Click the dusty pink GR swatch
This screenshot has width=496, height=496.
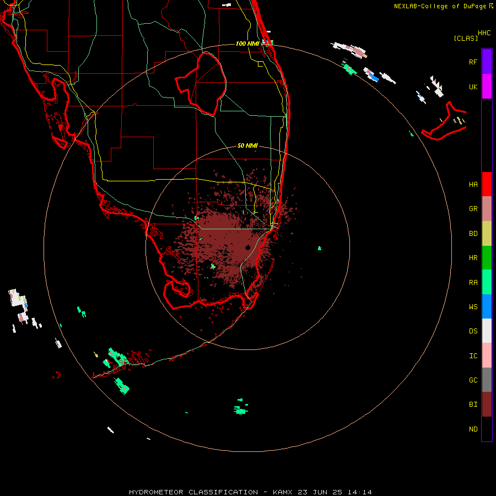(487, 209)
